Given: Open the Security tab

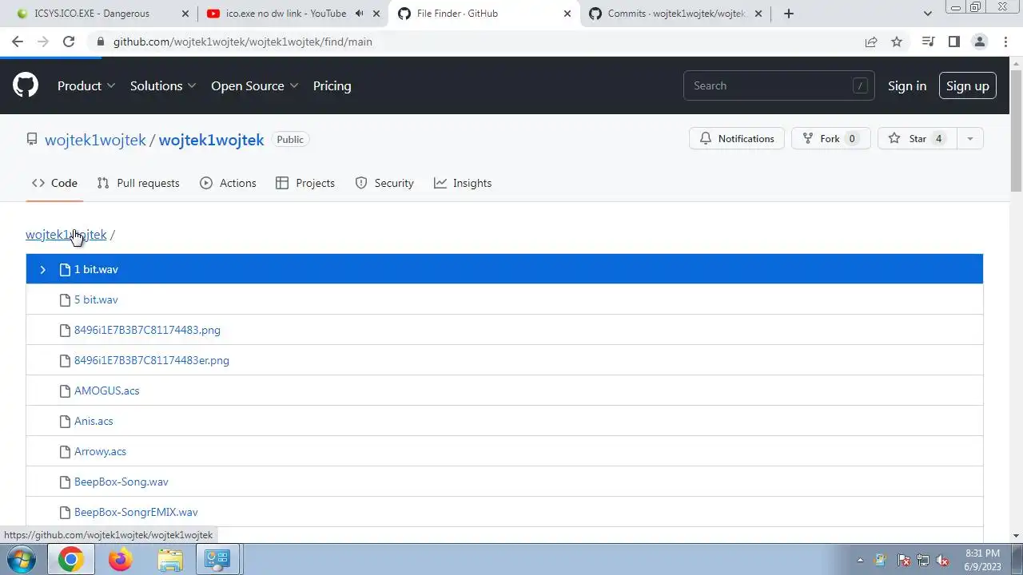Looking at the screenshot, I should pyautogui.click(x=384, y=183).
